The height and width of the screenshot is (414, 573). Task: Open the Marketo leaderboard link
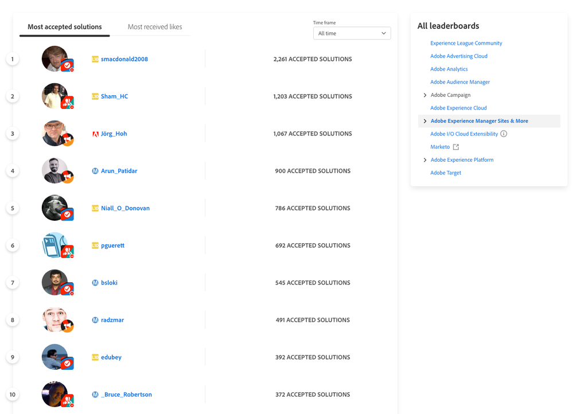pos(440,147)
